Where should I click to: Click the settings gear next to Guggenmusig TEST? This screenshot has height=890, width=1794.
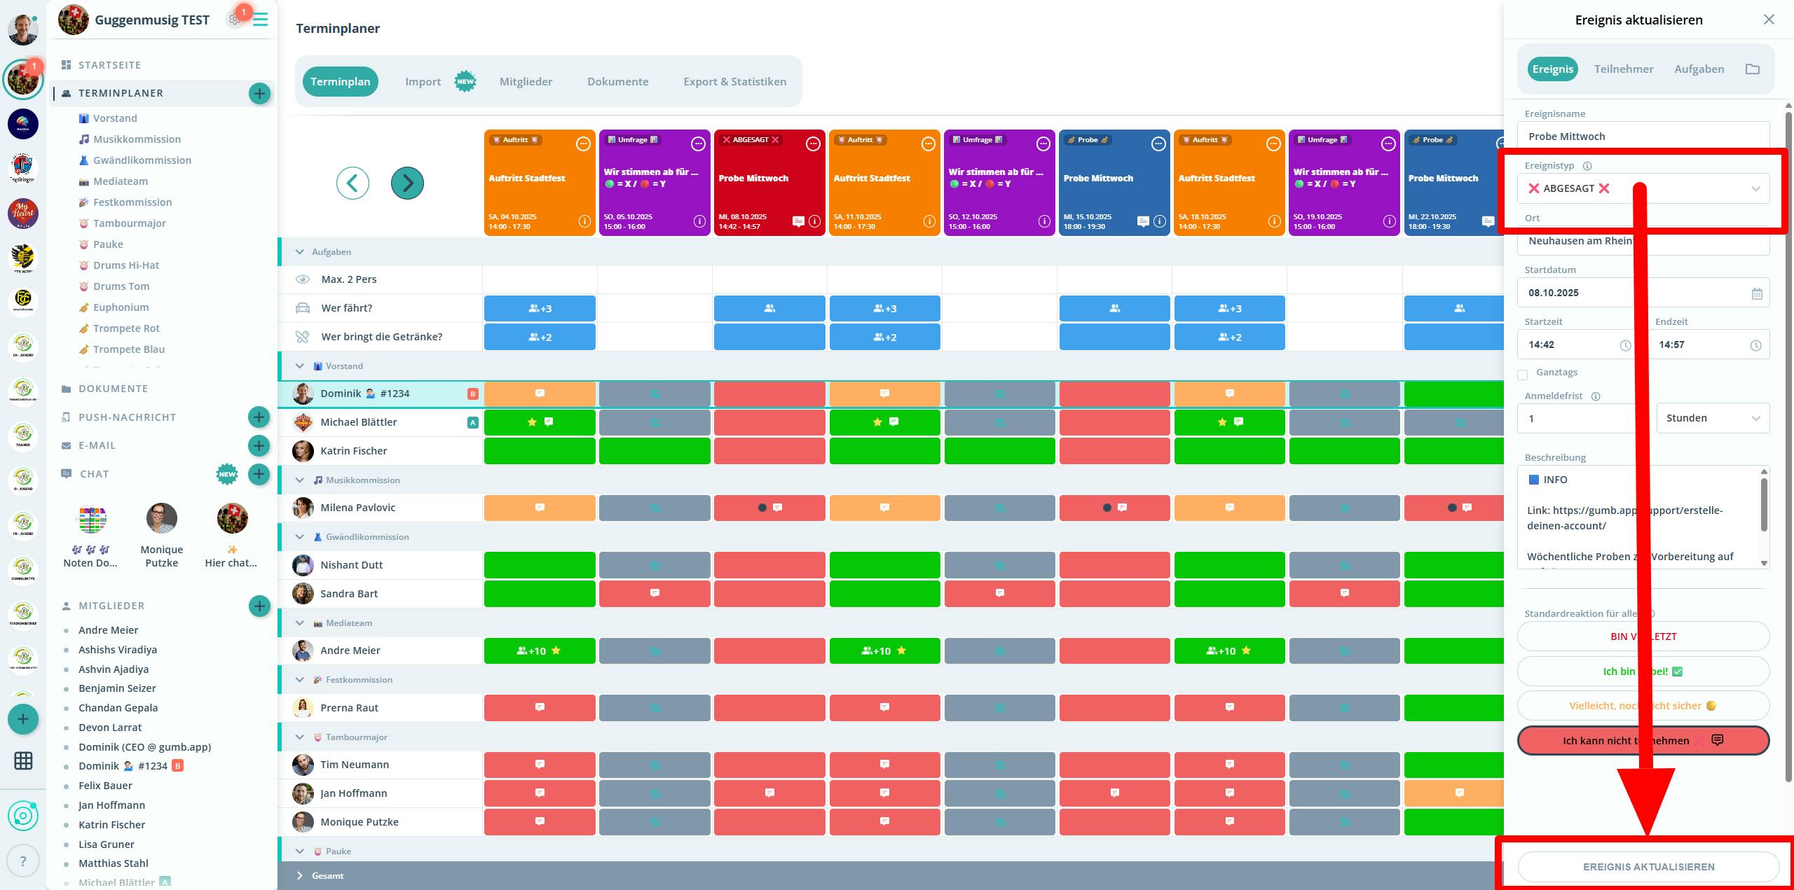point(234,20)
